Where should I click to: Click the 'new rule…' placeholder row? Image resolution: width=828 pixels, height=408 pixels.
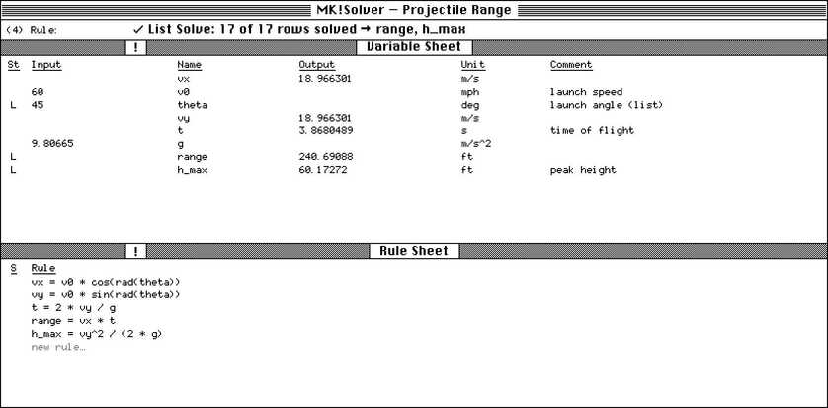pyautogui.click(x=58, y=347)
